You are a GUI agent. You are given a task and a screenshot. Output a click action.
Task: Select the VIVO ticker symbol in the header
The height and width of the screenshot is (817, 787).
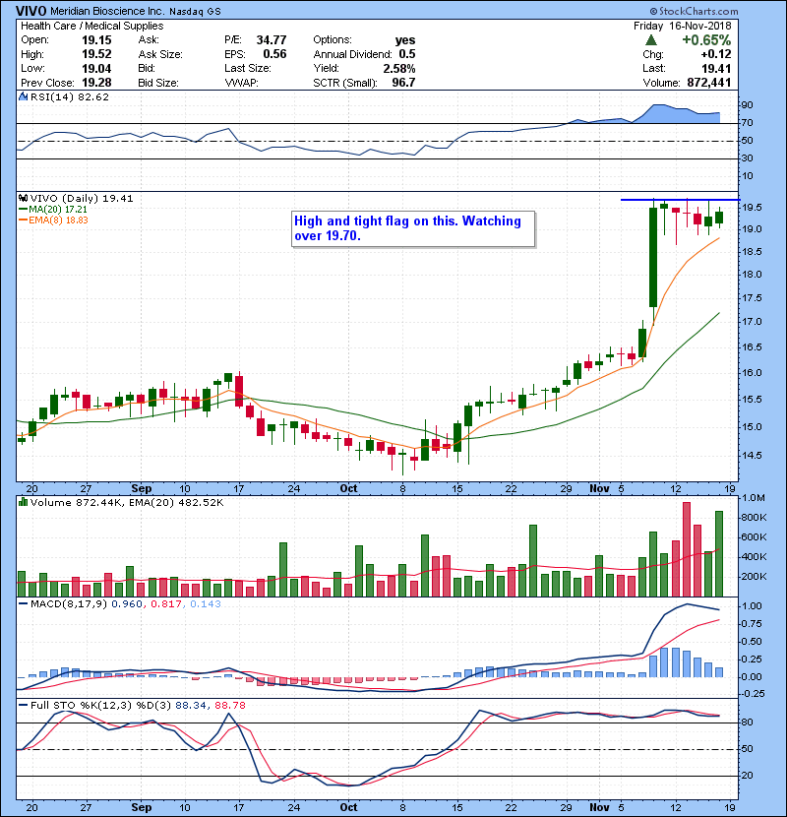click(x=30, y=11)
